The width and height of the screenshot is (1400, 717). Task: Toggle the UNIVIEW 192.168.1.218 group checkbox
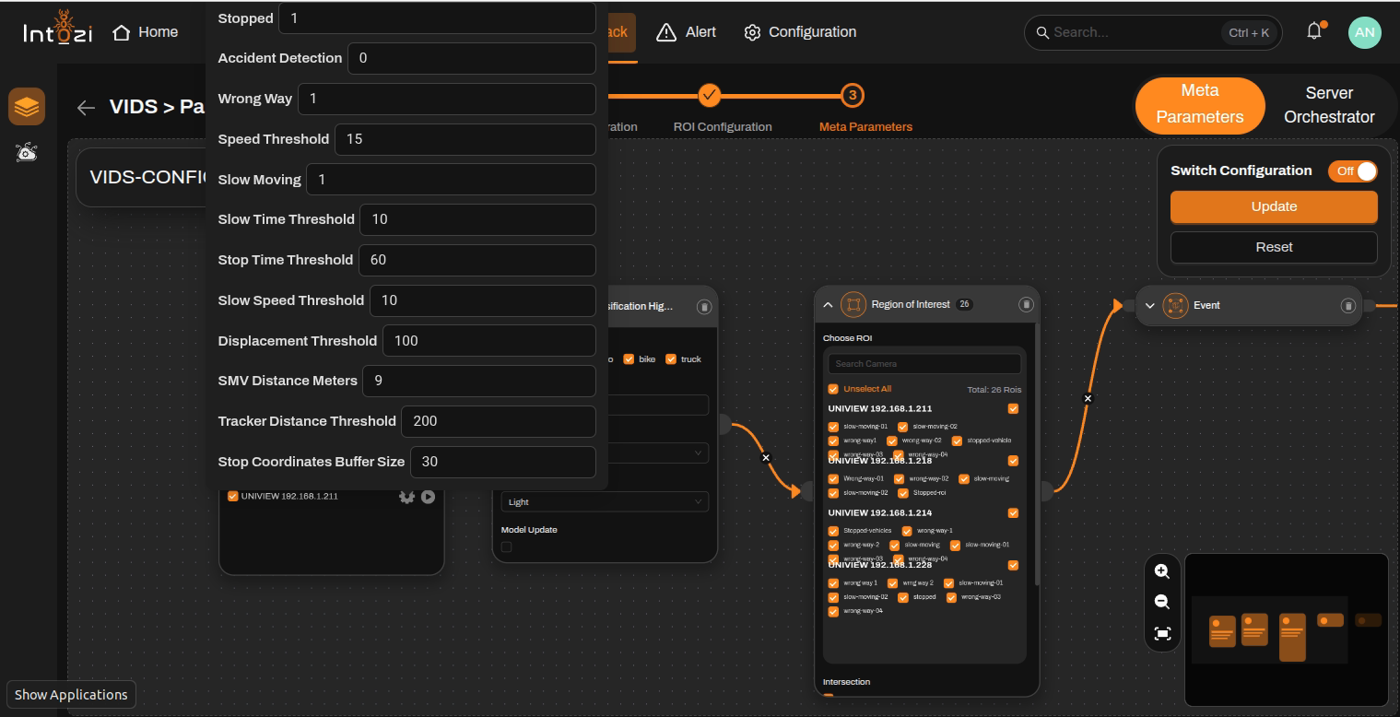pyautogui.click(x=1013, y=461)
